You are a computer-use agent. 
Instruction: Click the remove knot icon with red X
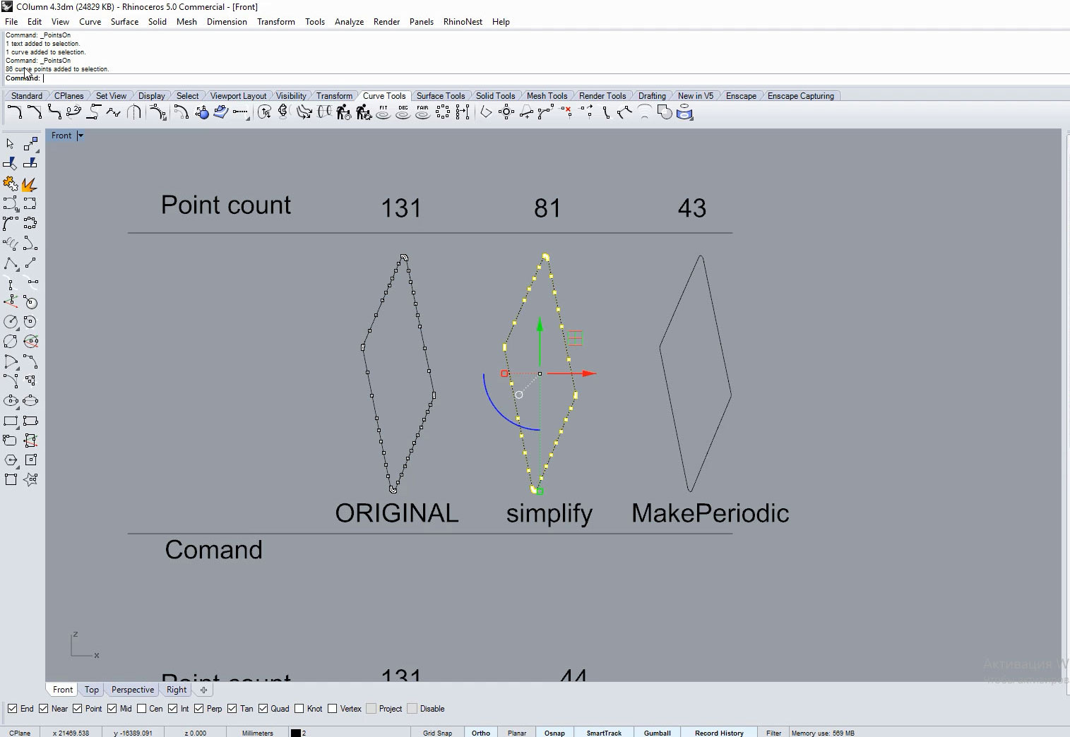[566, 112]
